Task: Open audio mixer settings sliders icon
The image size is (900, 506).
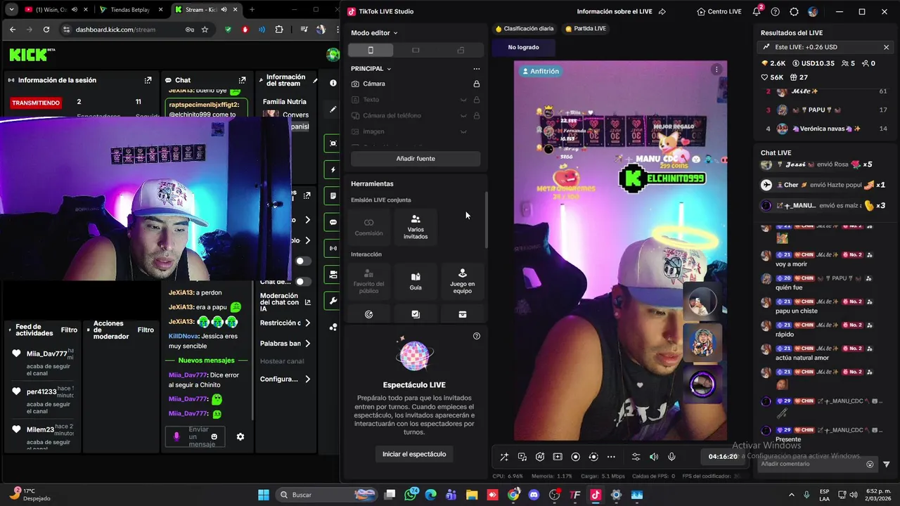Action: tap(636, 457)
